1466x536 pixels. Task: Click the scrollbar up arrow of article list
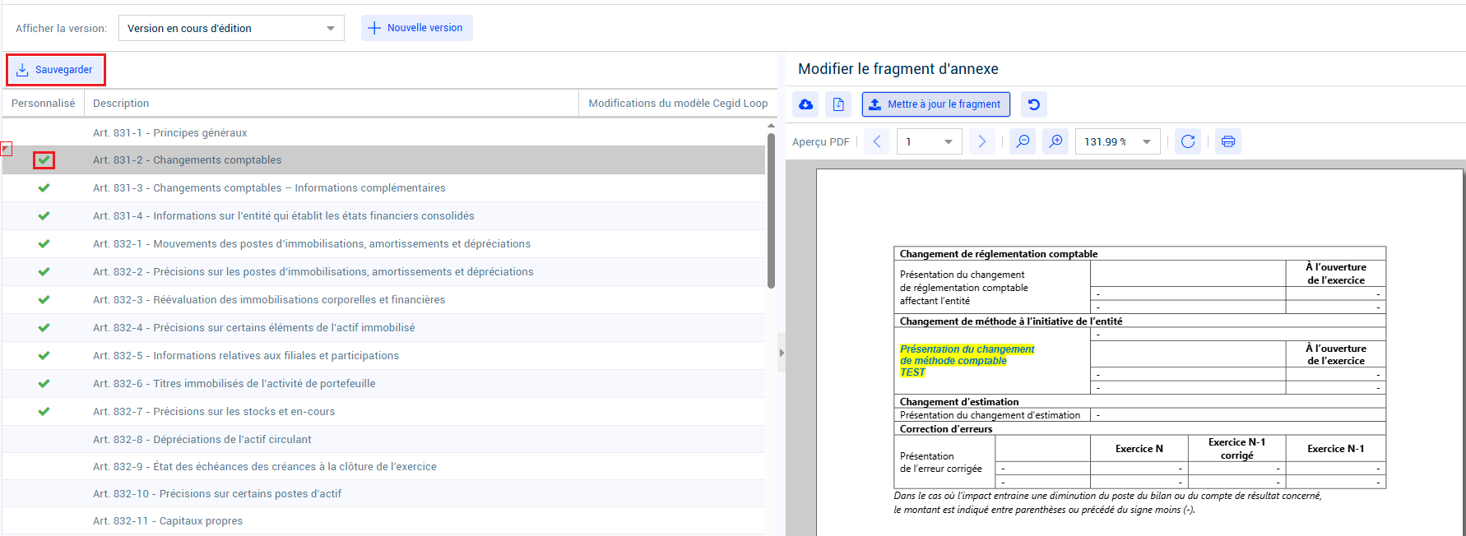tap(771, 126)
